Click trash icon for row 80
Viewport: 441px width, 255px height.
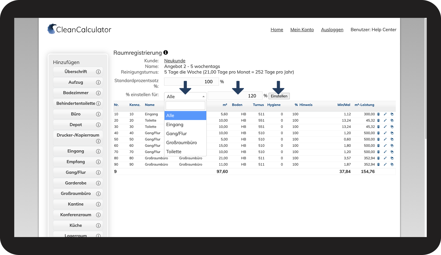378,158
